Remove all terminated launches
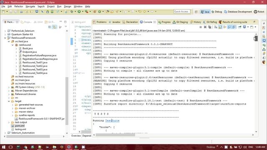 [210, 27]
